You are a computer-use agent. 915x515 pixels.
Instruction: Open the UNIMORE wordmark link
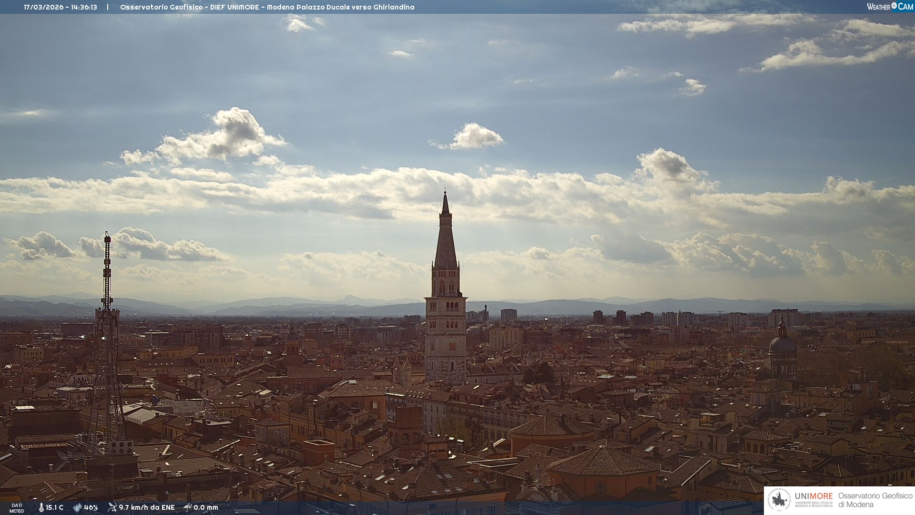(813, 496)
